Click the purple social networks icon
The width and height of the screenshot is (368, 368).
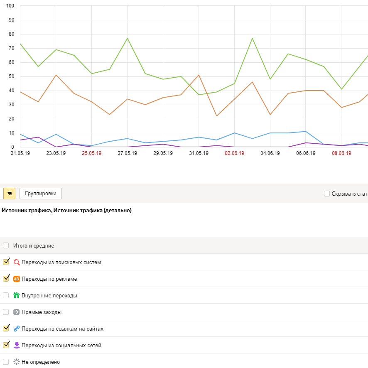tap(17, 345)
